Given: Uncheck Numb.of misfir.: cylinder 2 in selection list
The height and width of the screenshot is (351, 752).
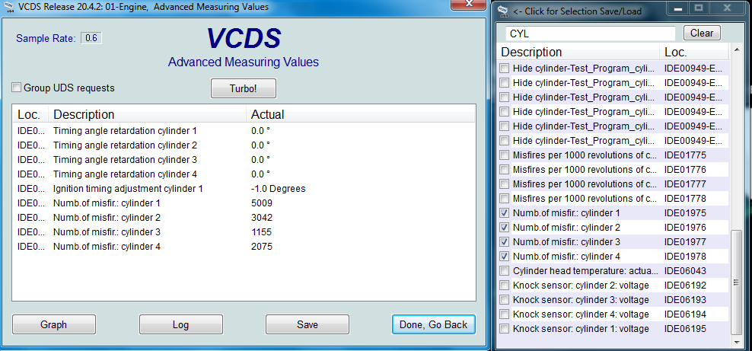Looking at the screenshot, I should pos(505,228).
